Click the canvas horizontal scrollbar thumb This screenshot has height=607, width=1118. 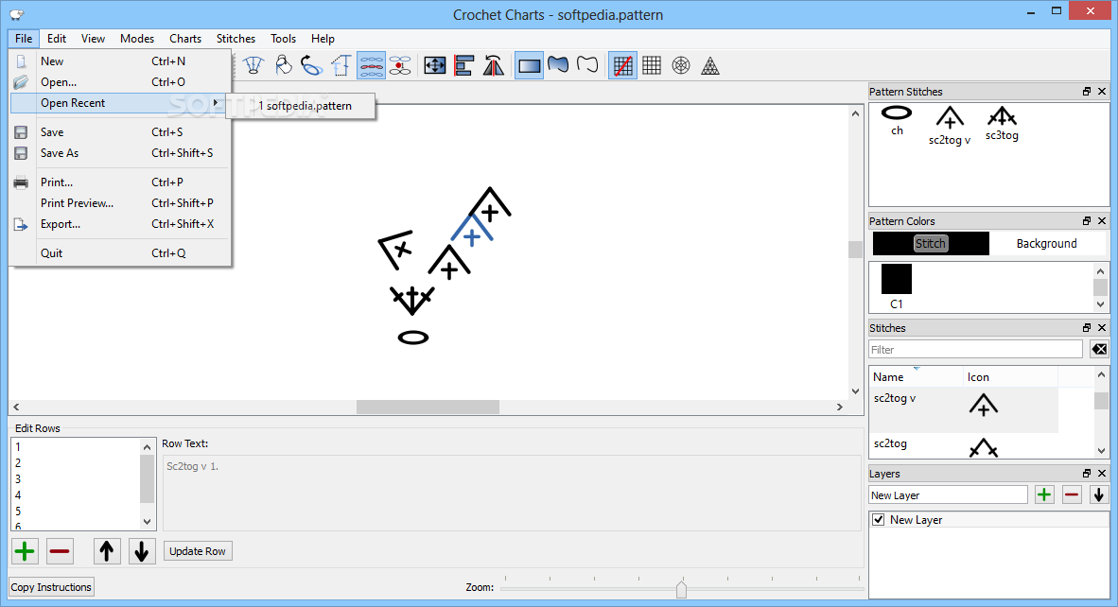point(428,407)
